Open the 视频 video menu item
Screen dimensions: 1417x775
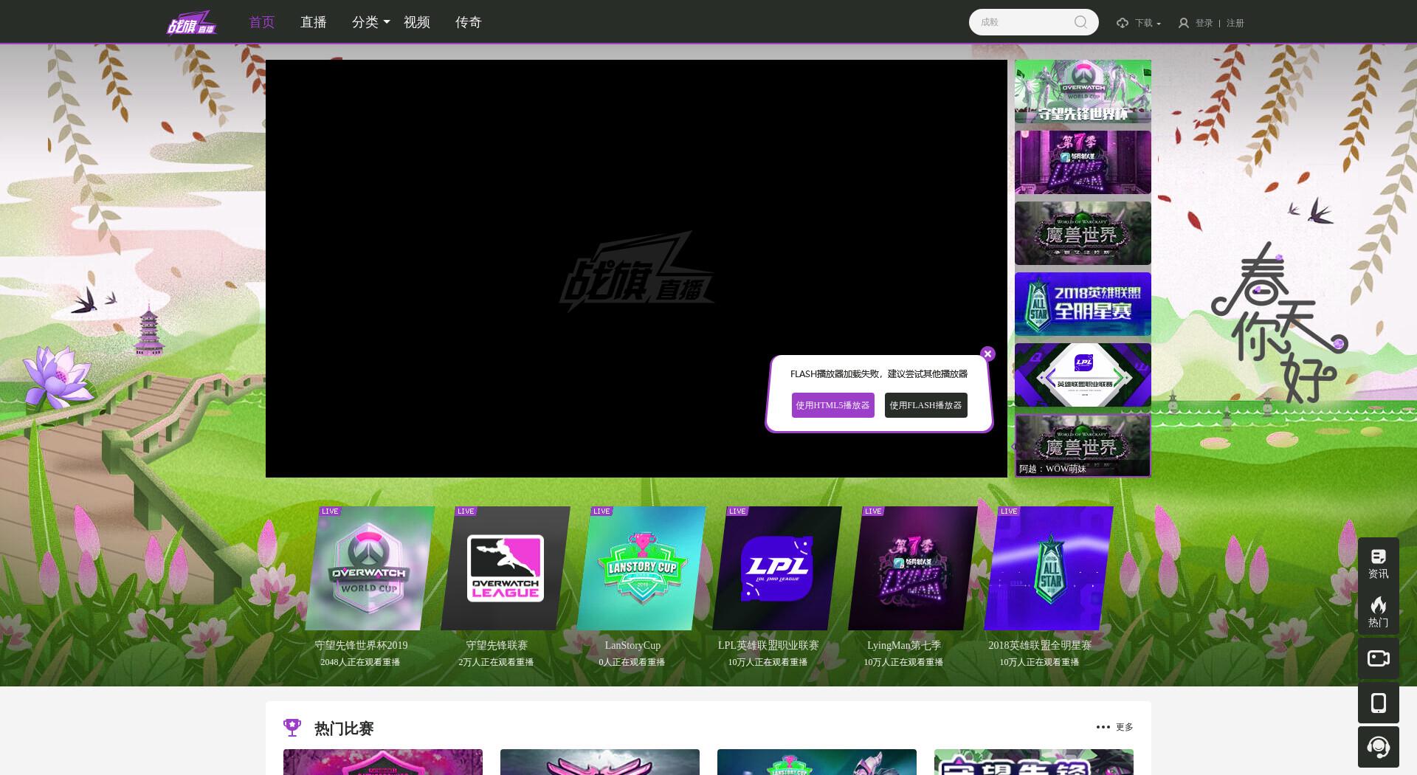click(x=417, y=22)
